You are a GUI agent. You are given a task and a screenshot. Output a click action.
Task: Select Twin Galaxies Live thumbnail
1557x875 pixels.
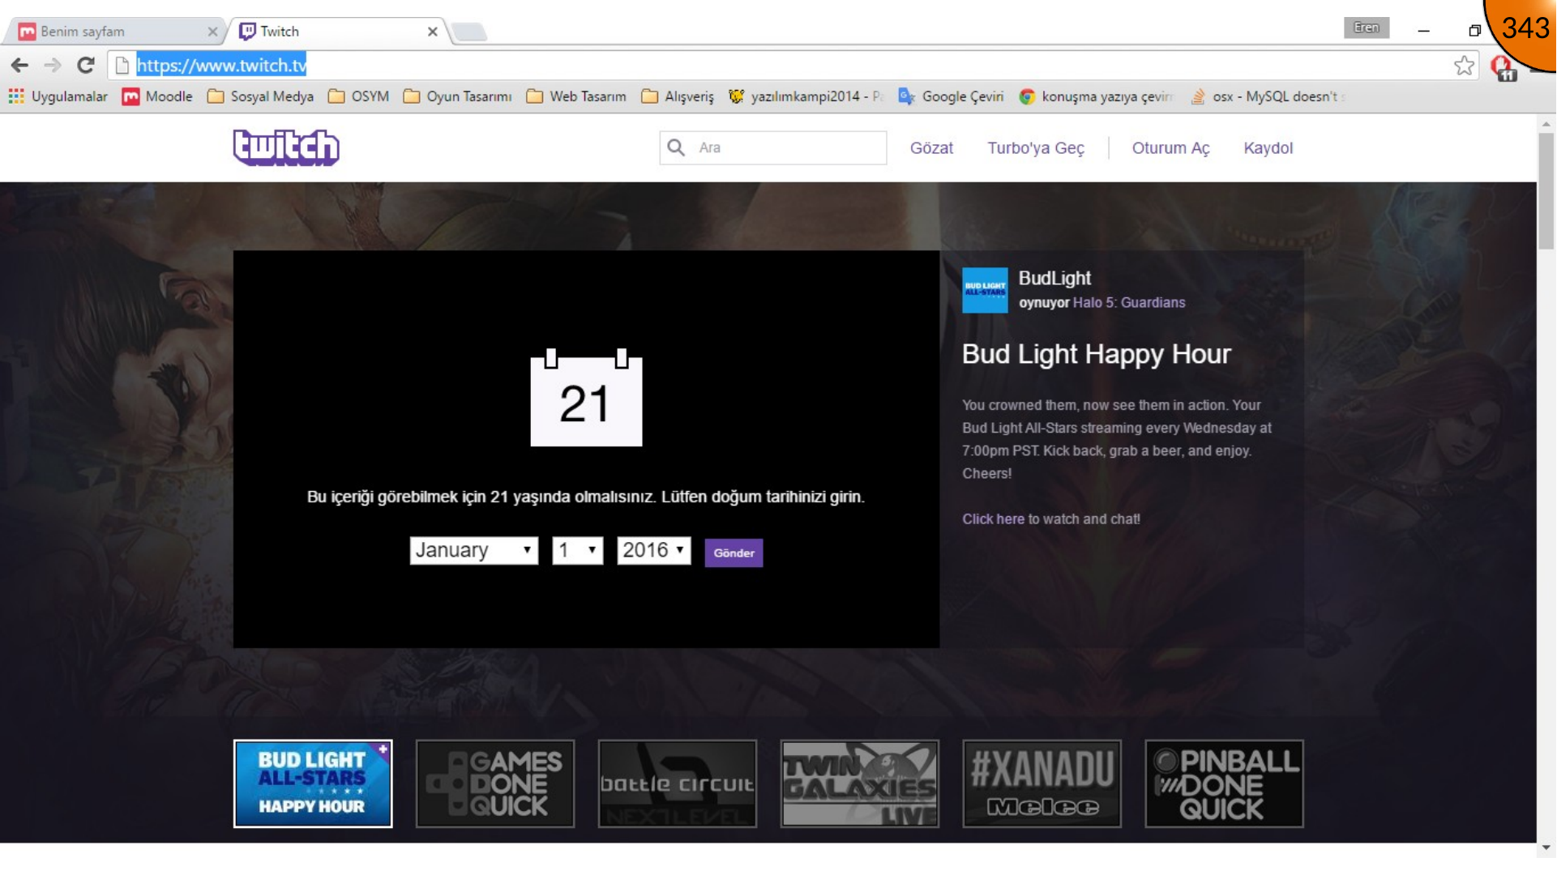pos(860,783)
